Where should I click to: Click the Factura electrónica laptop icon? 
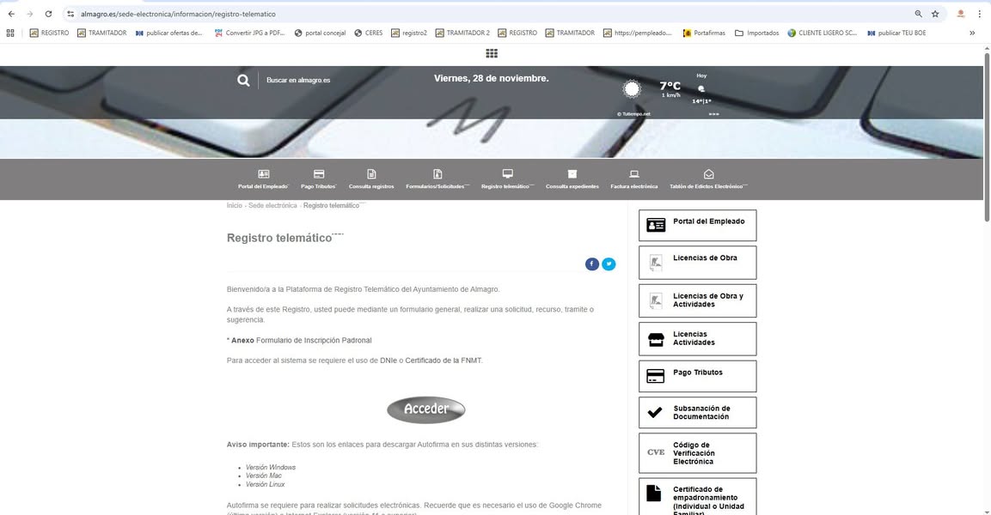pyautogui.click(x=634, y=174)
